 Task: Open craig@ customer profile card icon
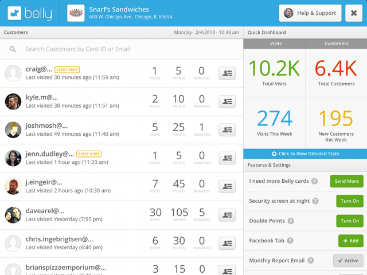coord(227,73)
